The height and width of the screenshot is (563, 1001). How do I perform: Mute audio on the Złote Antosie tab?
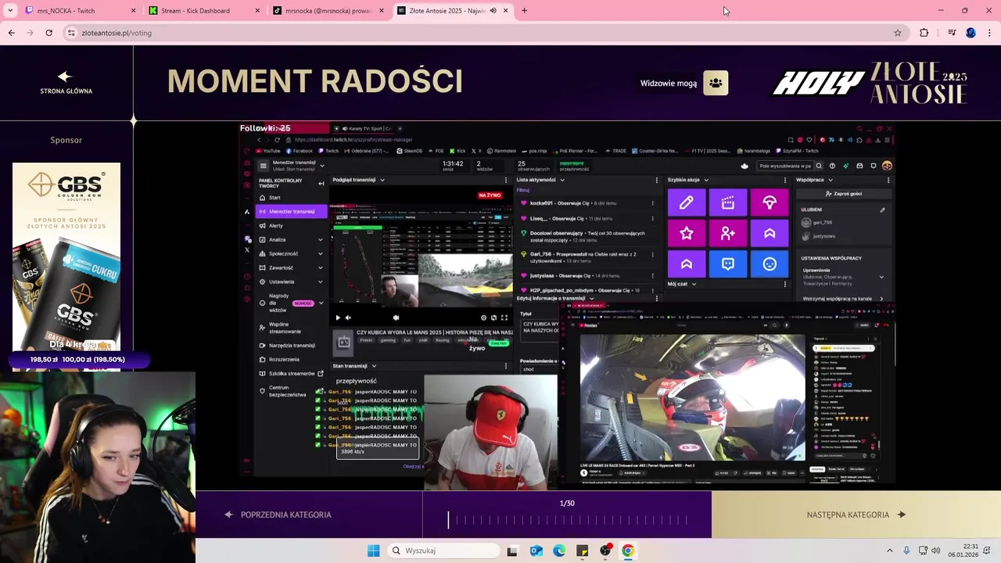[x=493, y=11]
